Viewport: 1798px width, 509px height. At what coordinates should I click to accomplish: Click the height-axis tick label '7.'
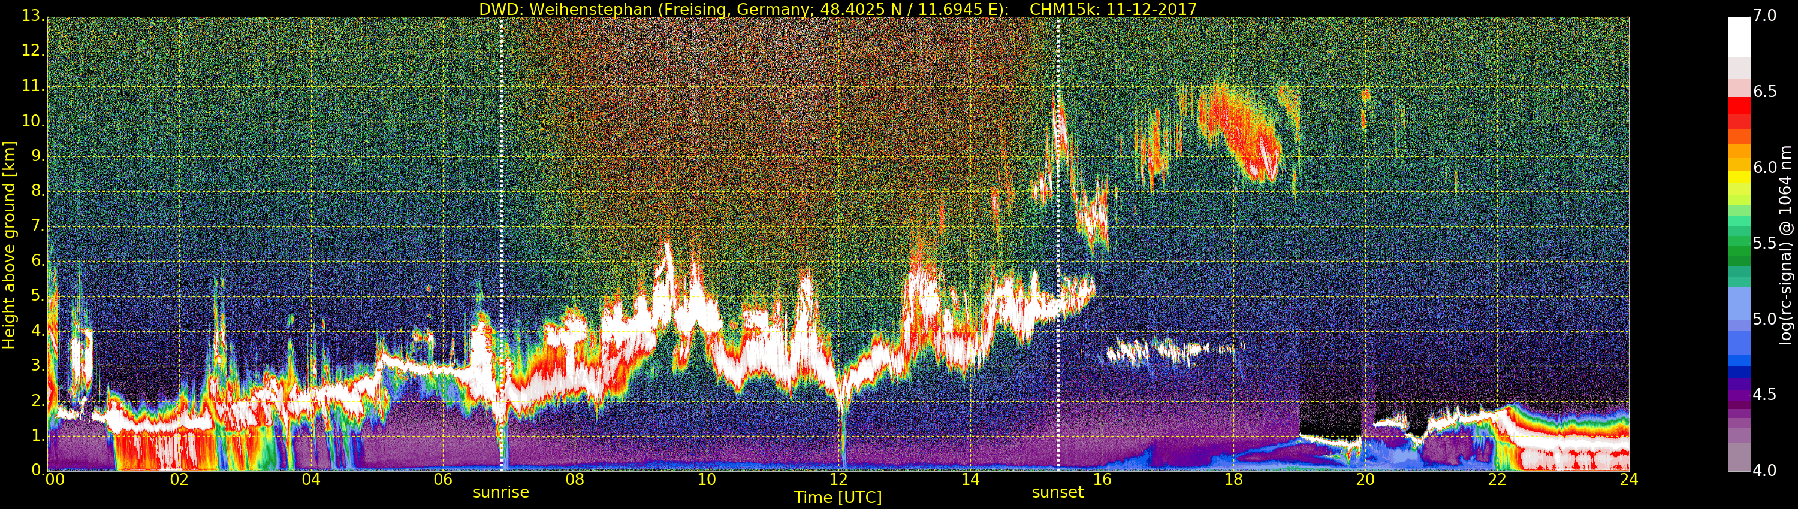pos(38,226)
